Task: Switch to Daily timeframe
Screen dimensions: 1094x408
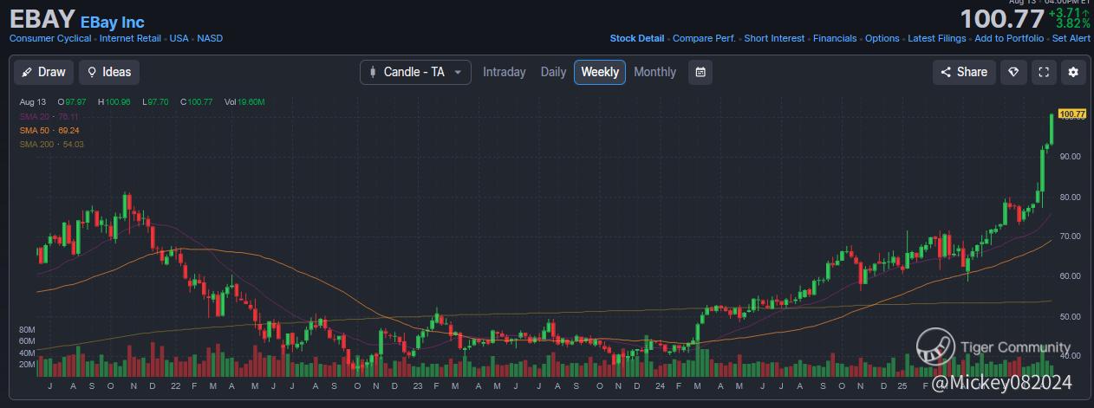Action: [x=553, y=72]
